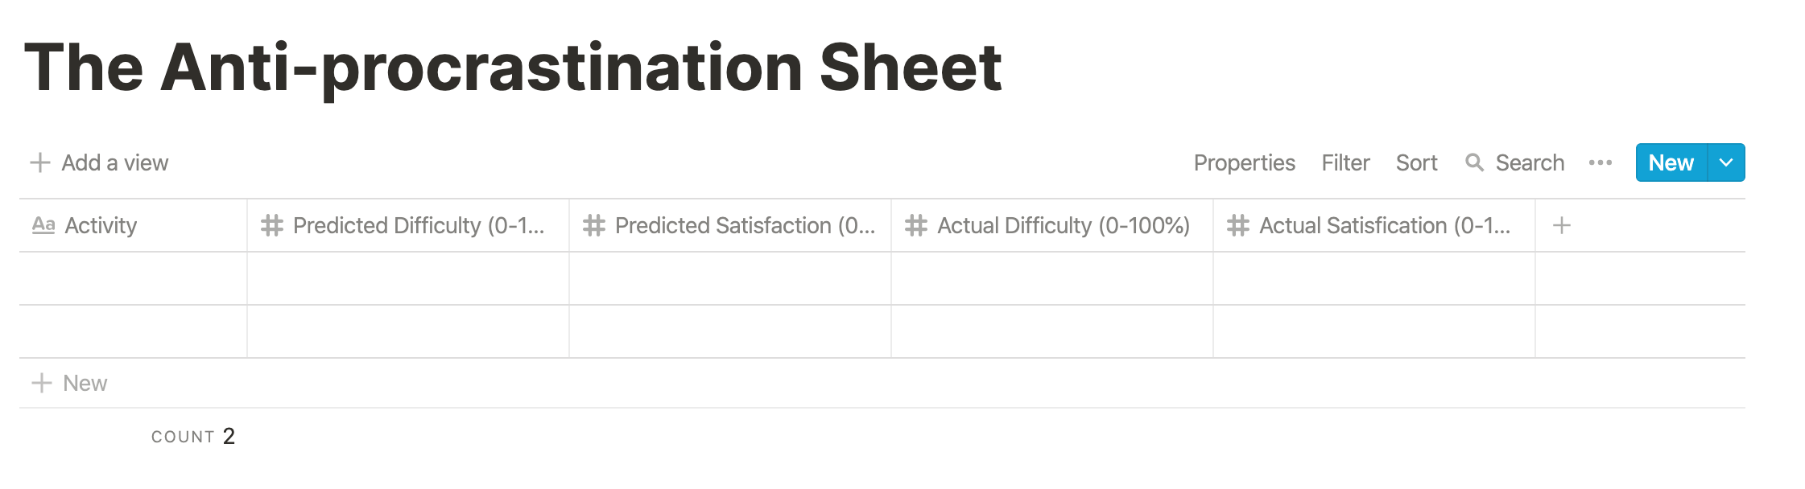
Task: Click the number icon on Predicted Satisfaction column
Action: click(x=594, y=226)
